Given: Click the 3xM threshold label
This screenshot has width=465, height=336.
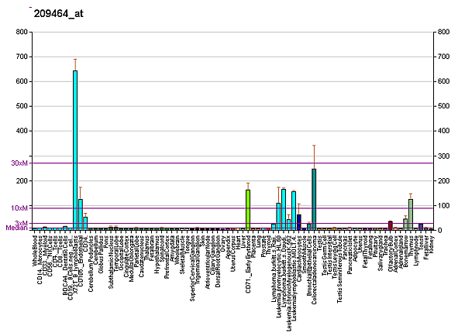Looking at the screenshot, I should click(21, 223).
